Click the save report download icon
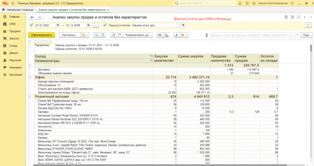This screenshot has width=314, height=166. [177, 35]
